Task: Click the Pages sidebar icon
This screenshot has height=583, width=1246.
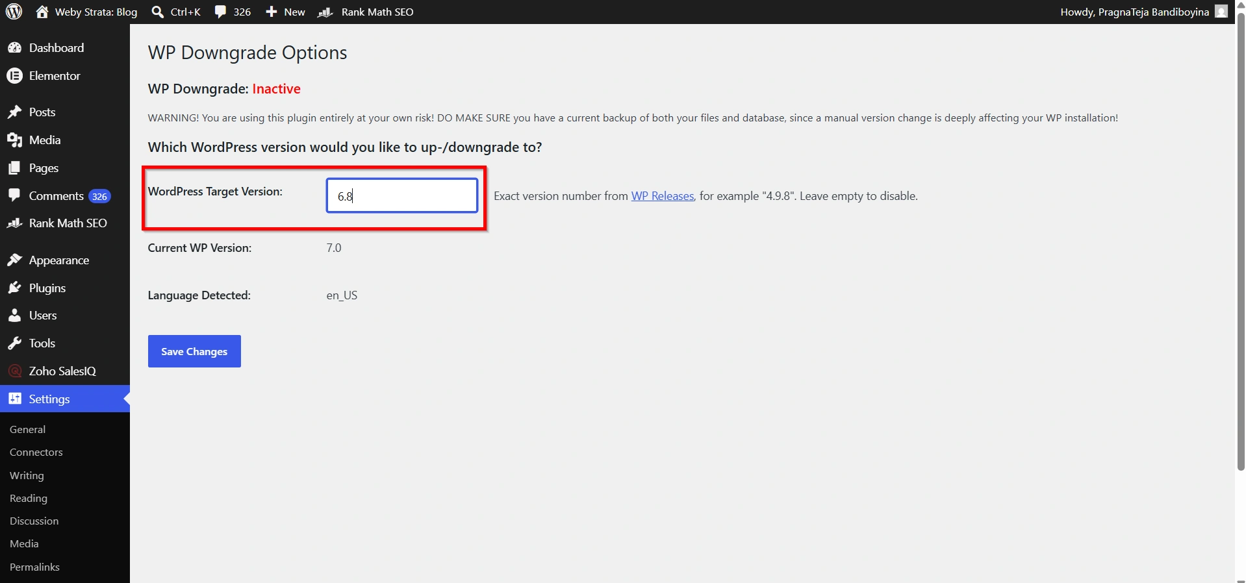Action: (x=14, y=168)
